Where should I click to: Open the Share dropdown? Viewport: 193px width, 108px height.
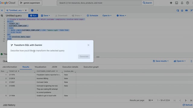pos(77,16)
